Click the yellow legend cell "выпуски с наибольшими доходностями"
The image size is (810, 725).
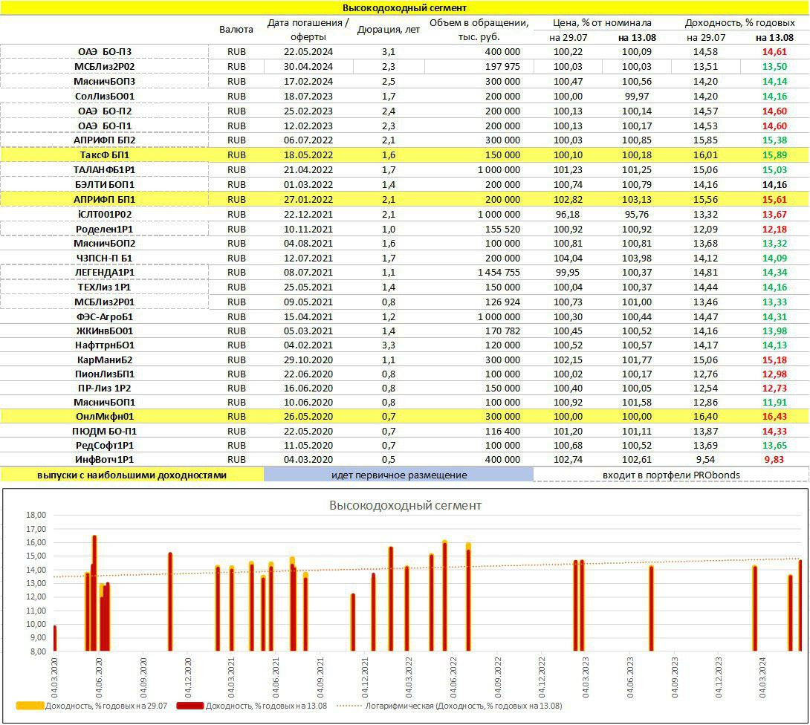[x=132, y=475]
